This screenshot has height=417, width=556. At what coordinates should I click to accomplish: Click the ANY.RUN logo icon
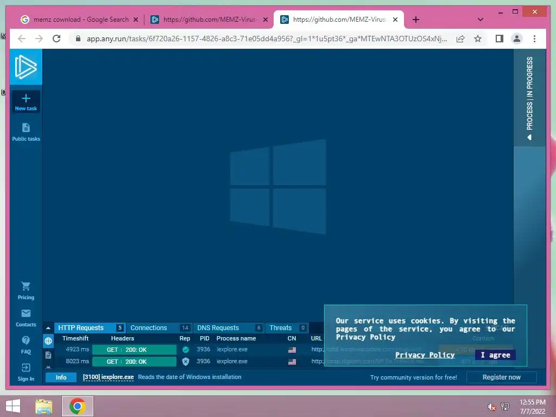[x=26, y=67]
